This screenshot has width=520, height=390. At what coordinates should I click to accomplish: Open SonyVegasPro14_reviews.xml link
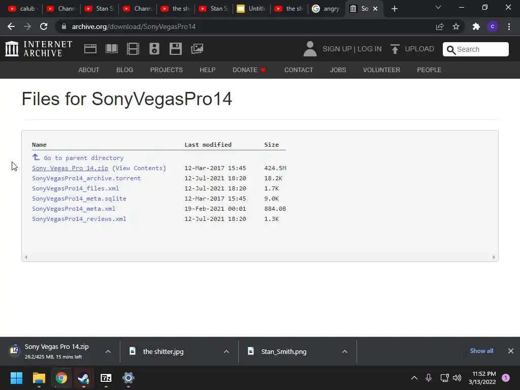click(x=79, y=219)
